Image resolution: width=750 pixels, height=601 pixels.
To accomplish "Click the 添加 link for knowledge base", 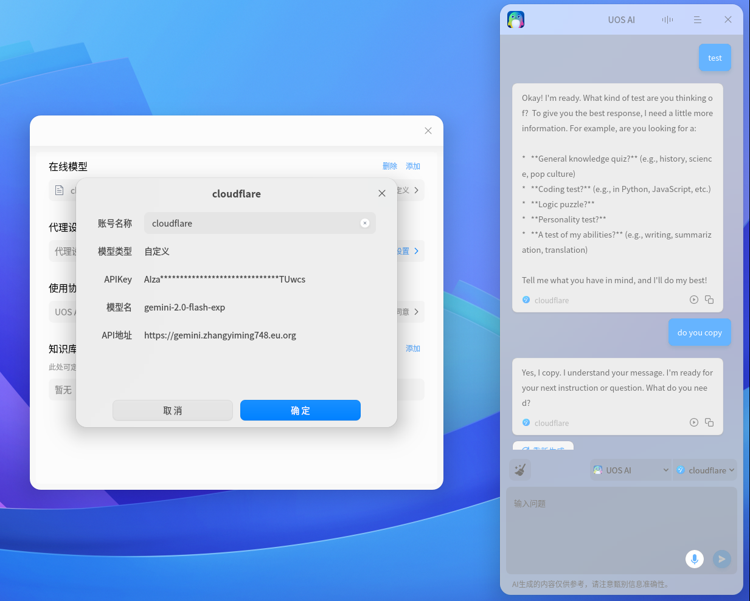I will [x=413, y=348].
